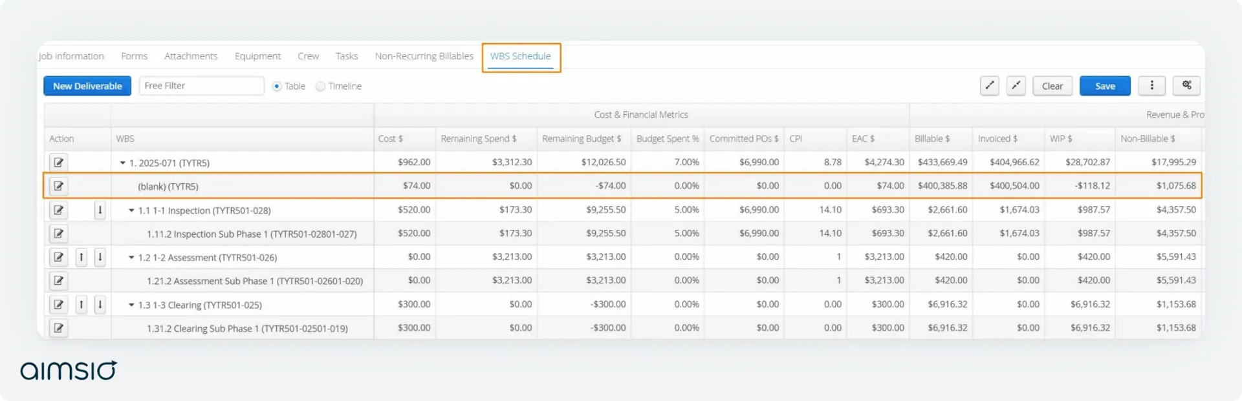Open the three-dot more options menu
The width and height of the screenshot is (1242, 401).
point(1152,86)
